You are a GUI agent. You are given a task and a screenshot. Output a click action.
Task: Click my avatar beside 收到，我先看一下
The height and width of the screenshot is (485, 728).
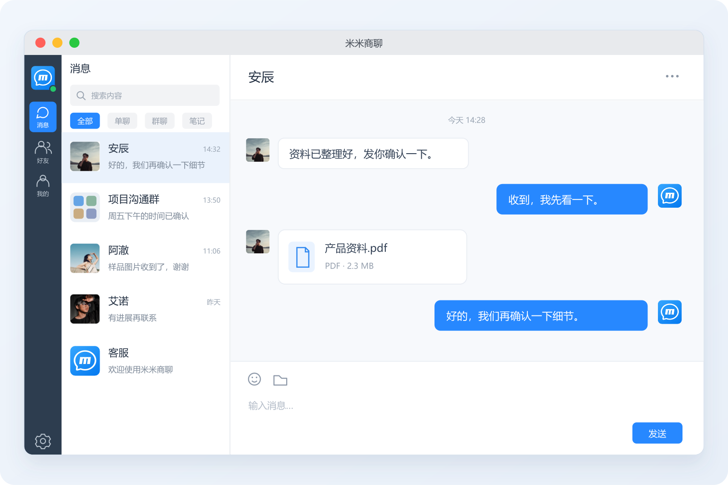(x=670, y=196)
